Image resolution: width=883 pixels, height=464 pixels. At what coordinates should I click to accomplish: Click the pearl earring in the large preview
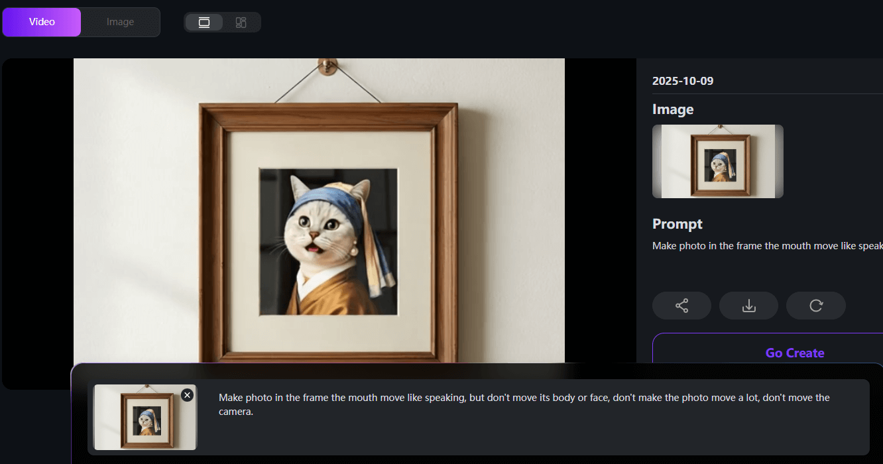coord(355,253)
